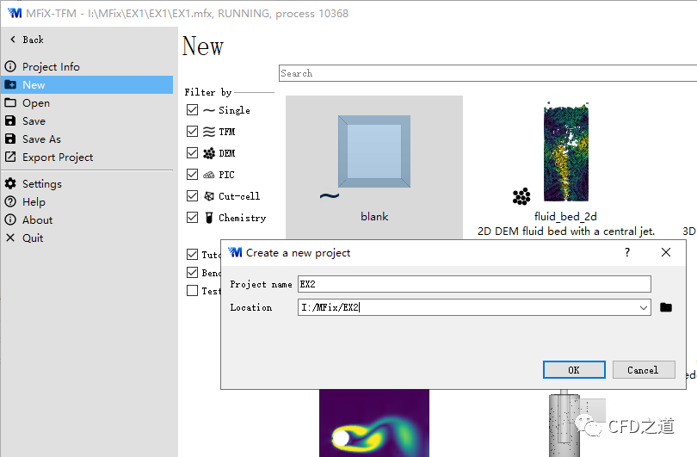This screenshot has height=457, width=697.
Task: Click the Project Info circle icon
Action: coord(10,66)
